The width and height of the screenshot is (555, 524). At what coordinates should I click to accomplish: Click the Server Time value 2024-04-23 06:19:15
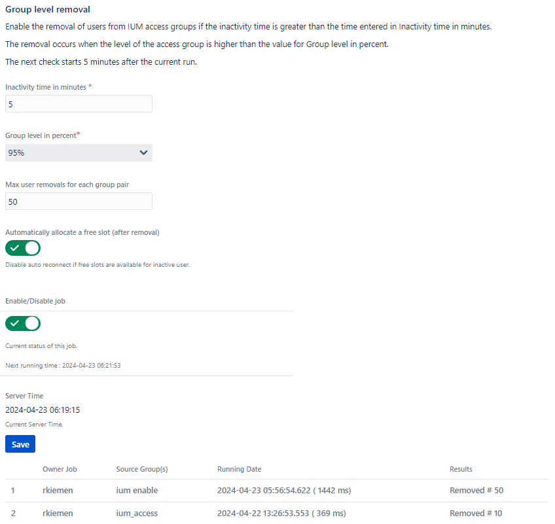click(x=43, y=410)
